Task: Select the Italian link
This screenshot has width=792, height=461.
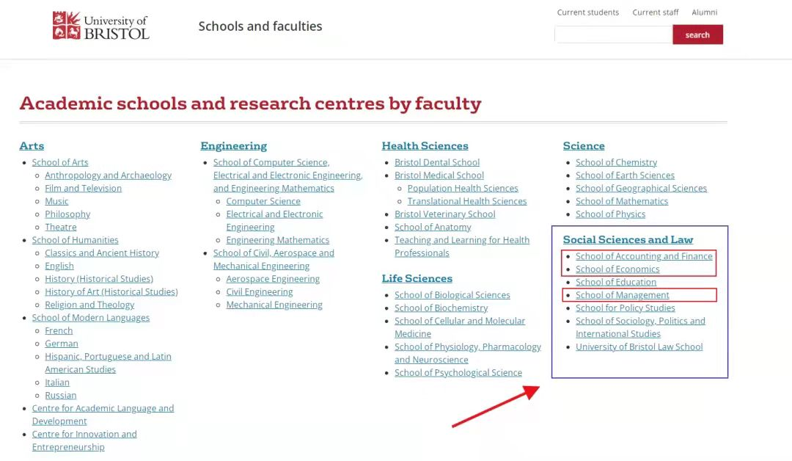Action: pyautogui.click(x=57, y=382)
